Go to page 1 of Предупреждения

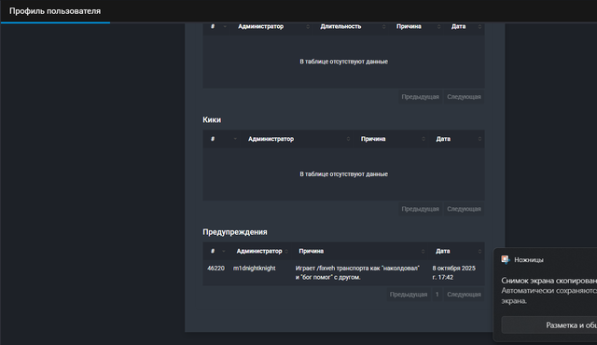(437, 295)
